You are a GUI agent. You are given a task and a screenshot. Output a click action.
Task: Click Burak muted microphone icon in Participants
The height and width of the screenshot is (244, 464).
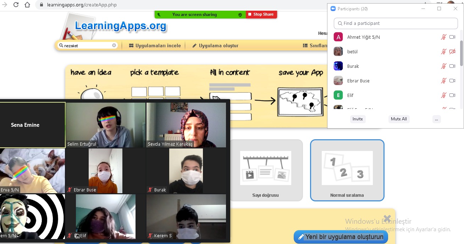coord(443,66)
